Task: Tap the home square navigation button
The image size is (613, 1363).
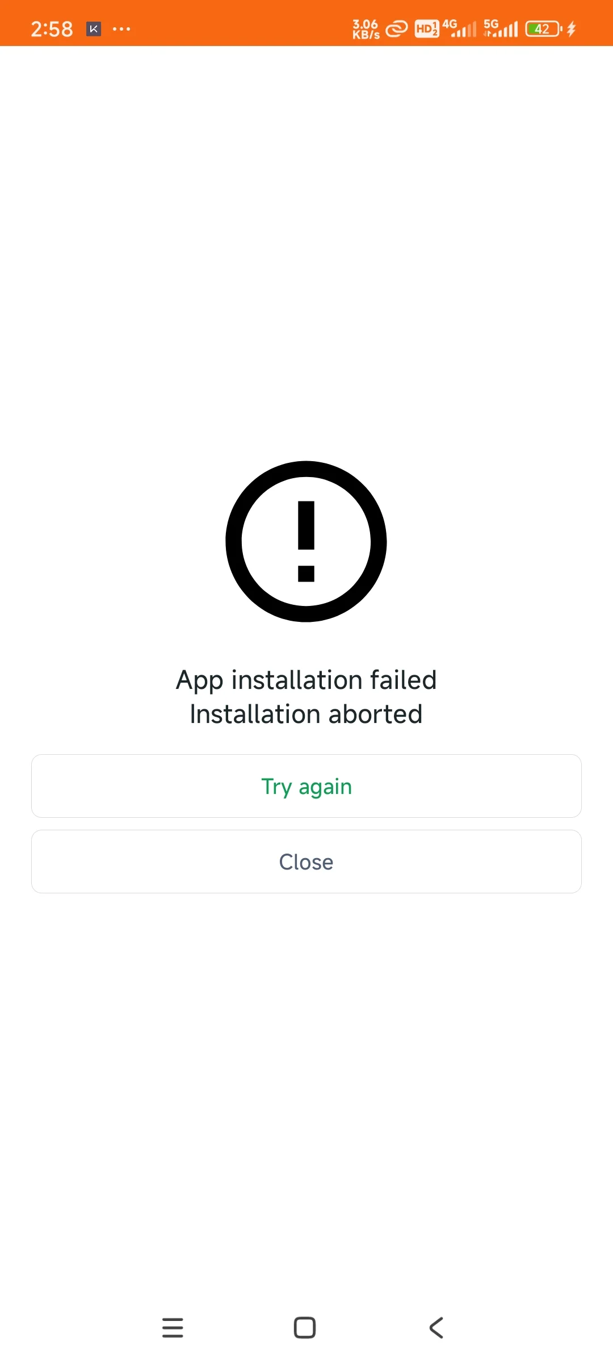Action: [x=305, y=1328]
